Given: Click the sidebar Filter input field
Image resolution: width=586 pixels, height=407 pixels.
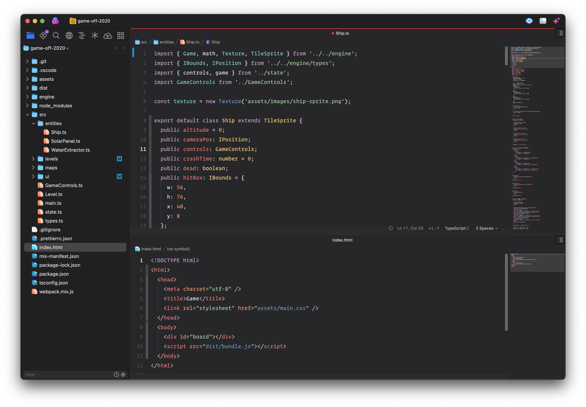Looking at the screenshot, I should 68,374.
